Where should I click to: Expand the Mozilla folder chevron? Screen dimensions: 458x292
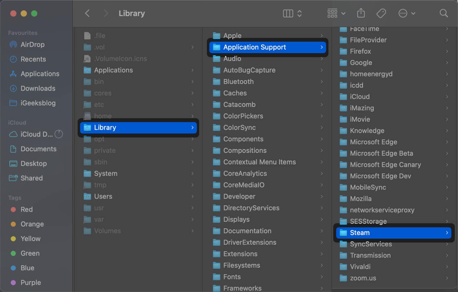click(447, 199)
